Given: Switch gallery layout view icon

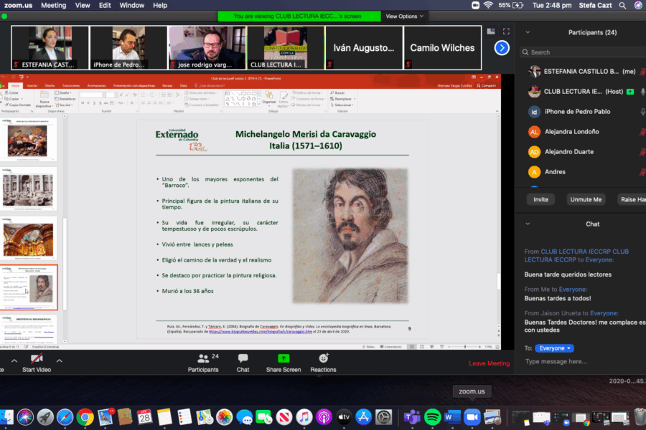Looking at the screenshot, I should click(492, 32).
